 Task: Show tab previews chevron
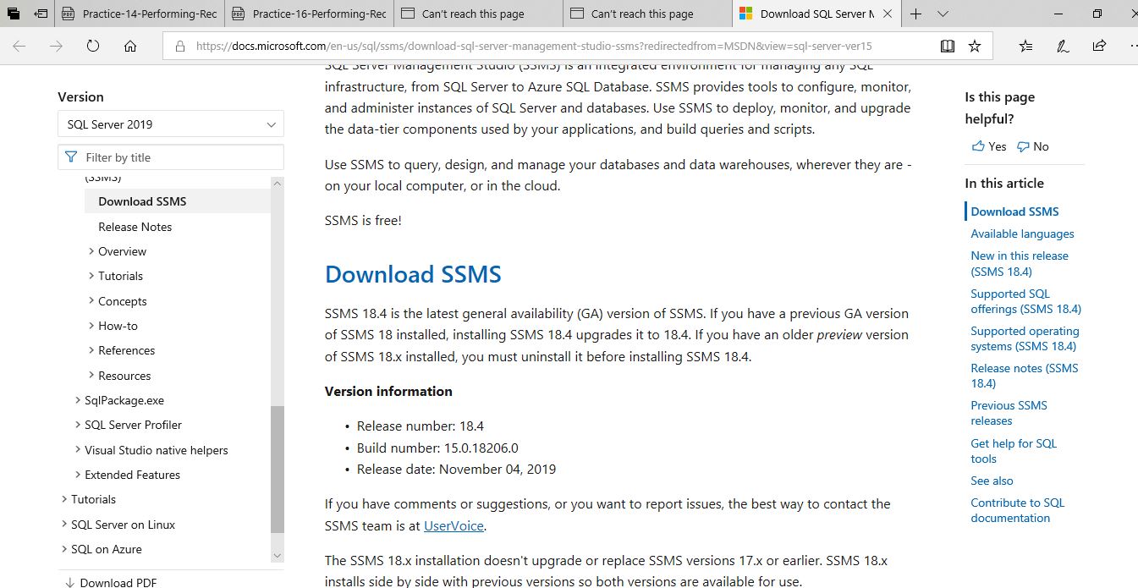943,14
